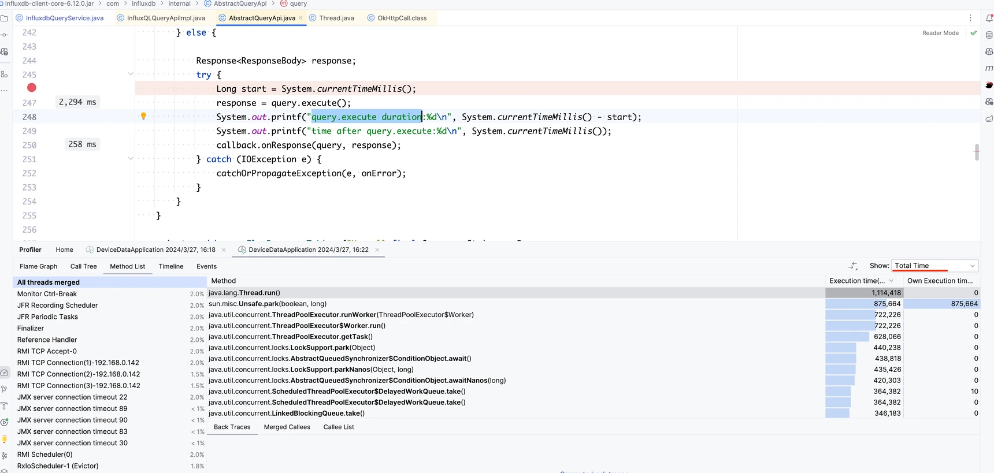The image size is (994, 473).
Task: Open the Thread.java editor tab
Action: coord(332,18)
